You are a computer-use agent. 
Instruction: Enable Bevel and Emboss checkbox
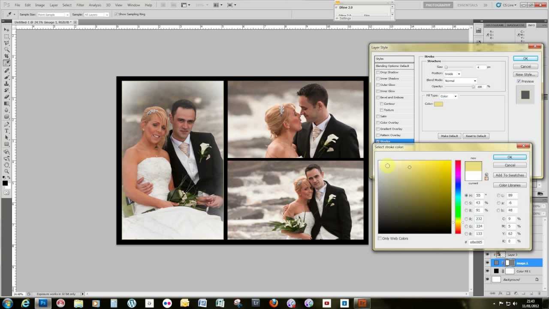(x=378, y=97)
